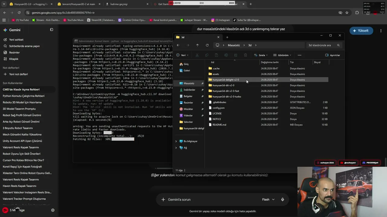Screen dimensions: 387x217
Task: Select the .gitattributes file
Action: click(268, 102)
